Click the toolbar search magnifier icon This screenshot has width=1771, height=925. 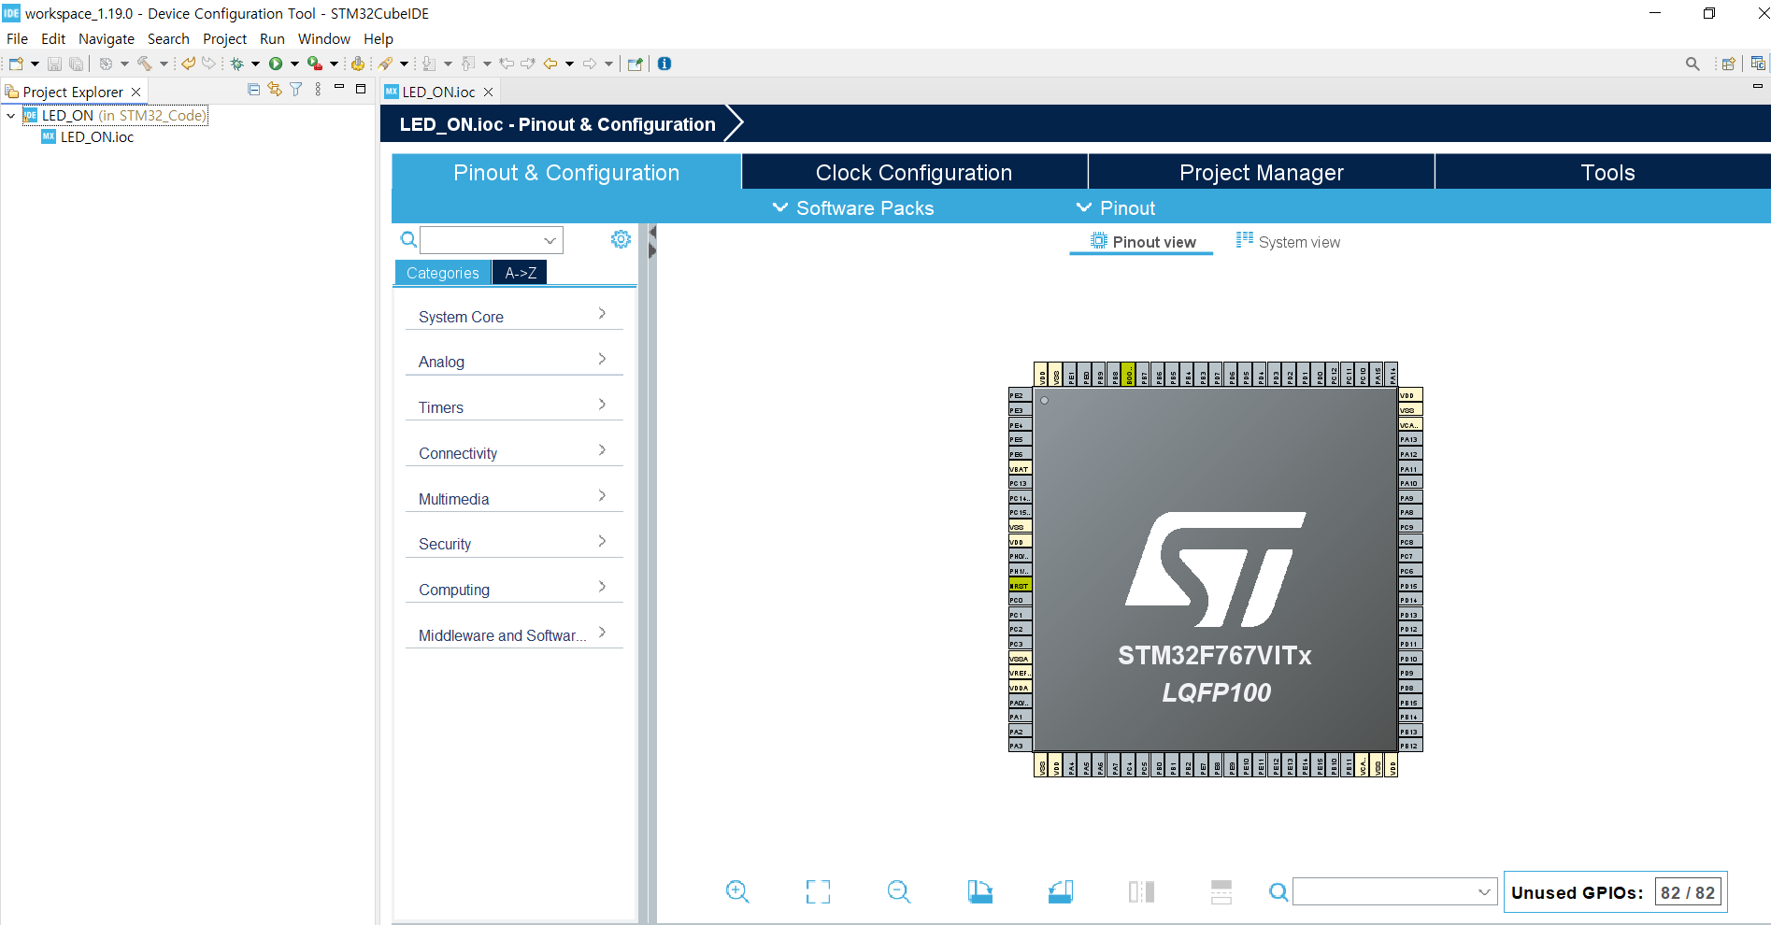(x=1692, y=64)
